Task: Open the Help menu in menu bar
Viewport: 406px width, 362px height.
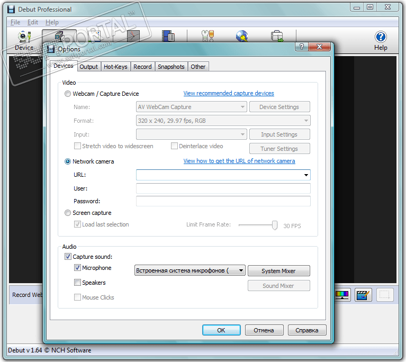Action: 52,22
